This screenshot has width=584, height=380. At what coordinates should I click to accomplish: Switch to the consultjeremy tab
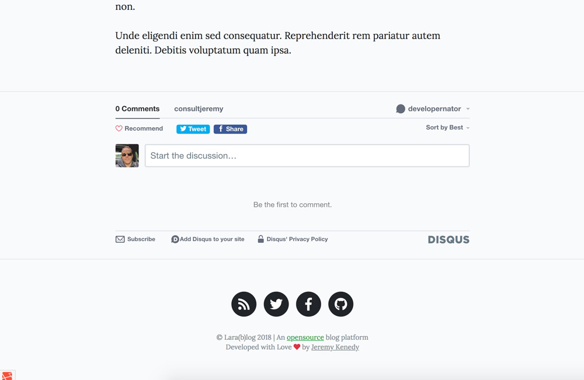tap(199, 109)
